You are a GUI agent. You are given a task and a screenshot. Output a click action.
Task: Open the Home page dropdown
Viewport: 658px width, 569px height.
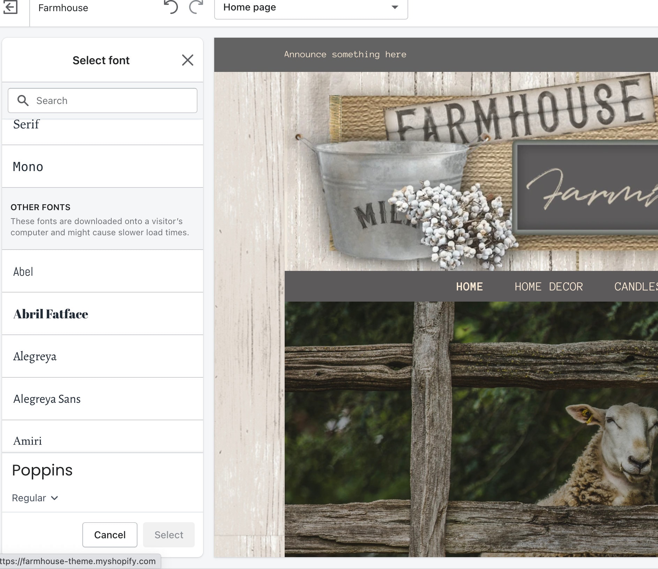310,8
